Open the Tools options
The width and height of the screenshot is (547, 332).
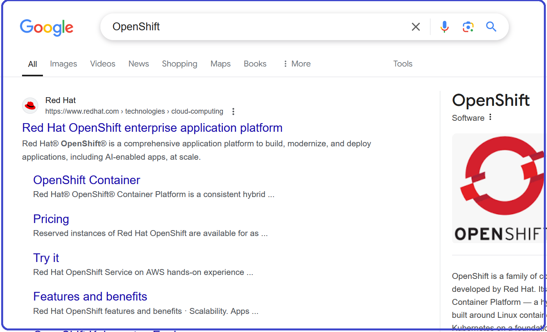click(402, 63)
